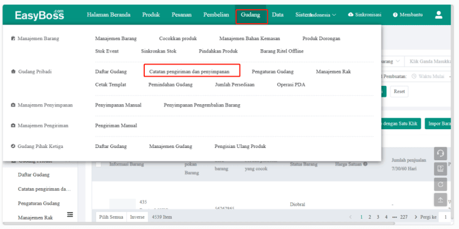Open the Pembelian menu
The width and height of the screenshot is (459, 229).
coord(216,15)
